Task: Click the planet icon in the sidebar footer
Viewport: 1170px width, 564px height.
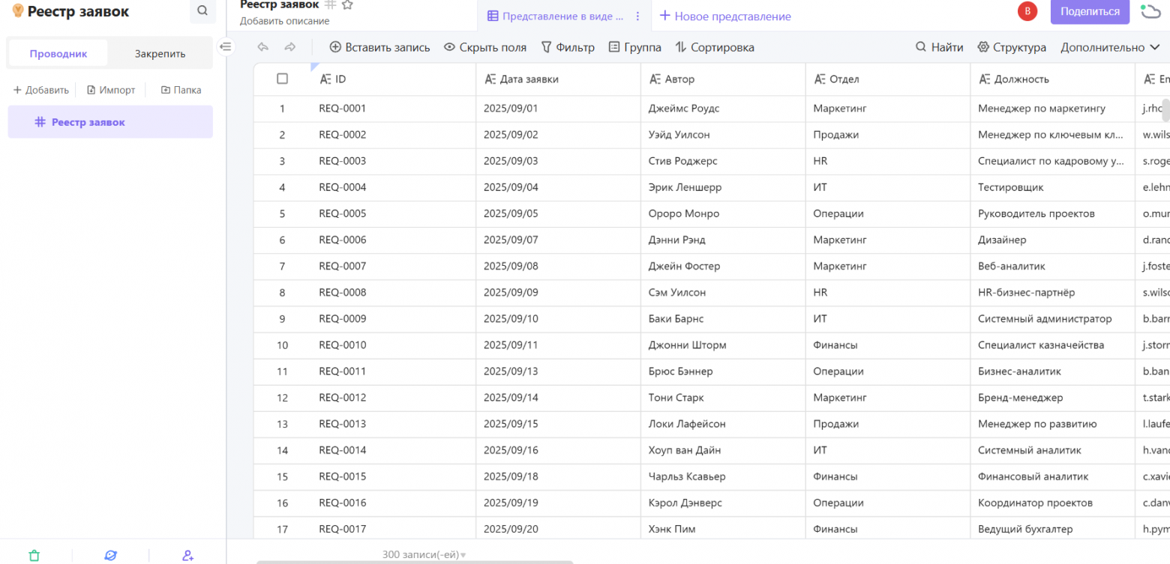Action: click(110, 555)
